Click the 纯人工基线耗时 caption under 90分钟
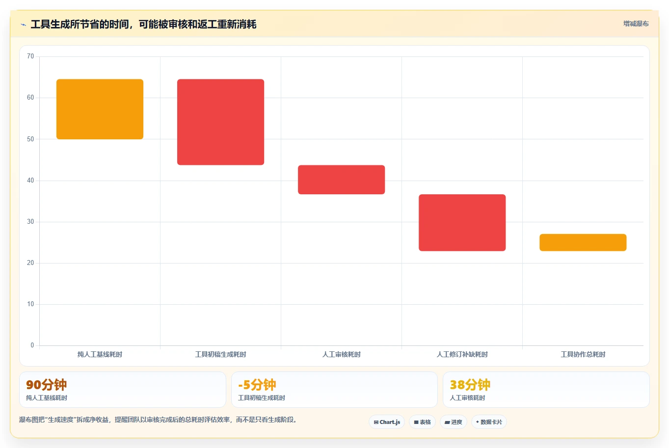This screenshot has width=669, height=448. (47, 398)
